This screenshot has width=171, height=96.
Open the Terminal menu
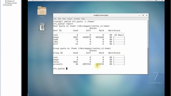coord(77,19)
